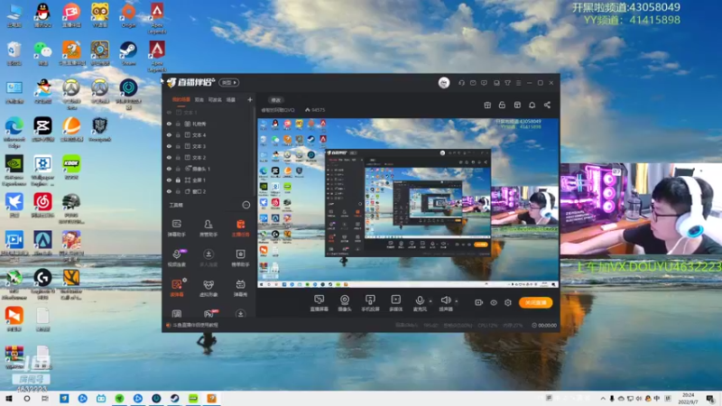722x406 pixels.
Task: Toggle visibility of the 窗口 2 layer
Action: (x=169, y=191)
